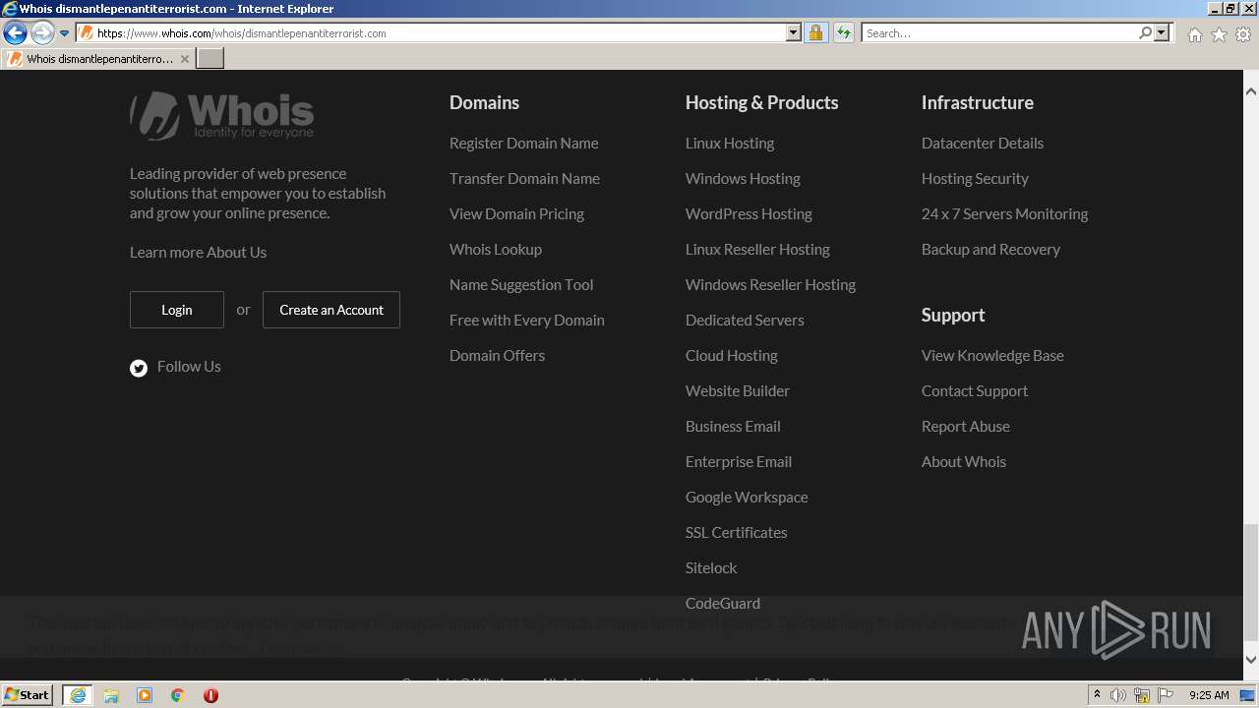Open Learn more About Us link
Image resolution: width=1259 pixels, height=708 pixels.
198,252
